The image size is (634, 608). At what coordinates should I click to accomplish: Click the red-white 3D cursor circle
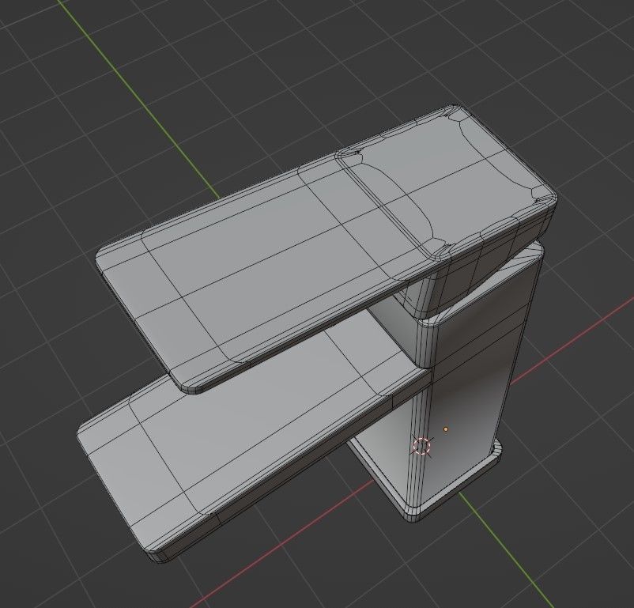(x=421, y=447)
